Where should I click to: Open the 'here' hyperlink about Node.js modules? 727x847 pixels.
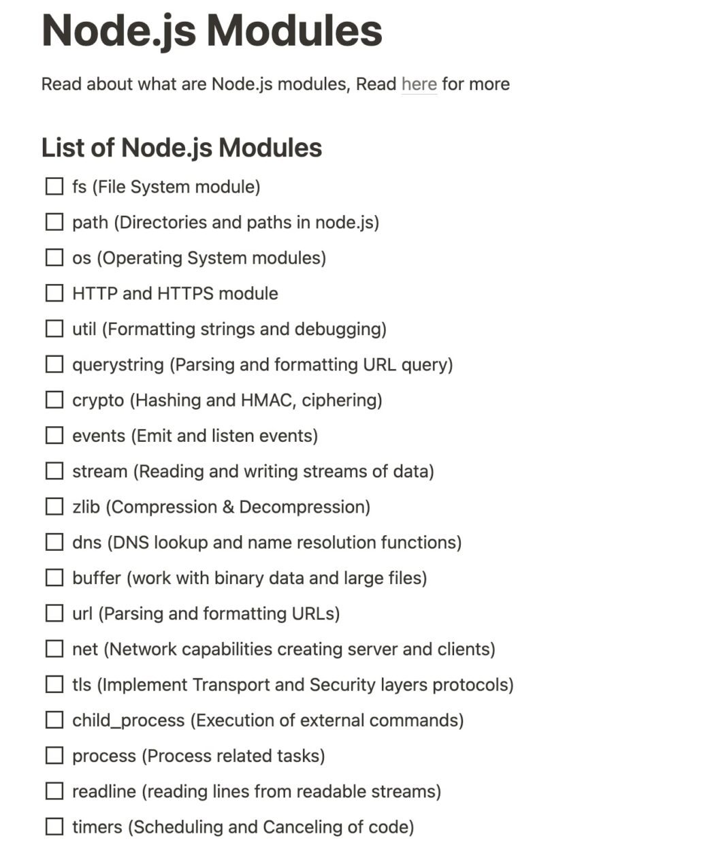click(x=418, y=84)
